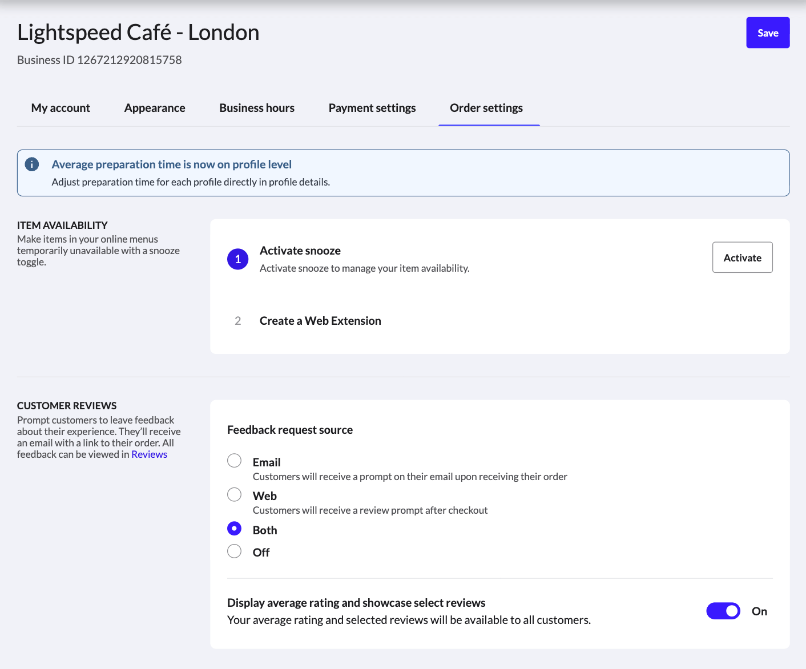Turn feedback requests Off via radio
The image size is (806, 669).
(x=234, y=551)
